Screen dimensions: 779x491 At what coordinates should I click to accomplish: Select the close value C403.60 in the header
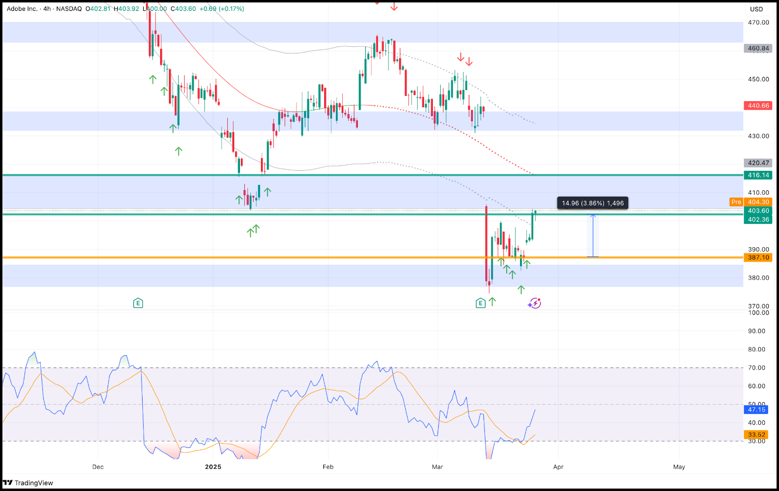tap(184, 9)
